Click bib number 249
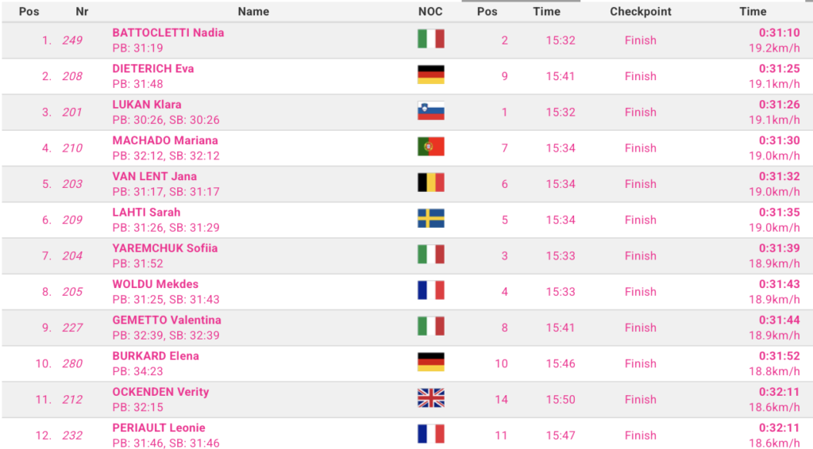 click(x=72, y=40)
